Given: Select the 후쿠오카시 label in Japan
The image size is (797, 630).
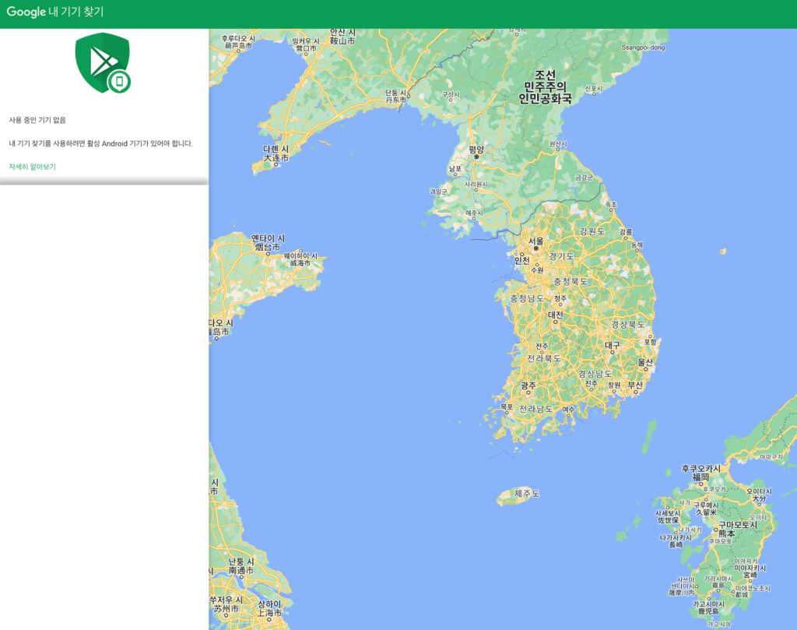Looking at the screenshot, I should [700, 469].
